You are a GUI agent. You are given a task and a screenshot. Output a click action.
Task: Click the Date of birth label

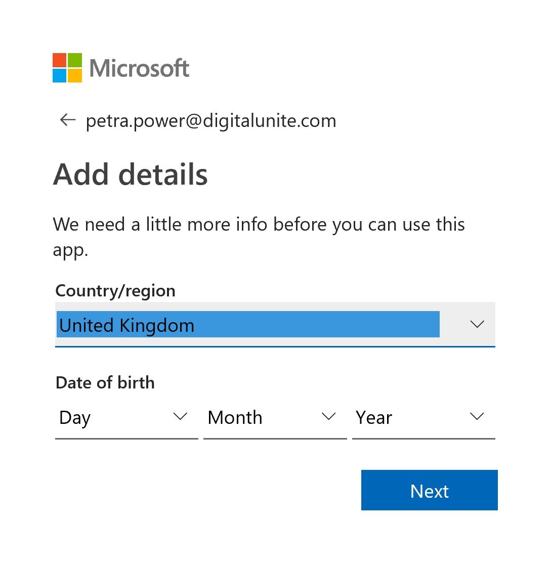click(x=105, y=382)
